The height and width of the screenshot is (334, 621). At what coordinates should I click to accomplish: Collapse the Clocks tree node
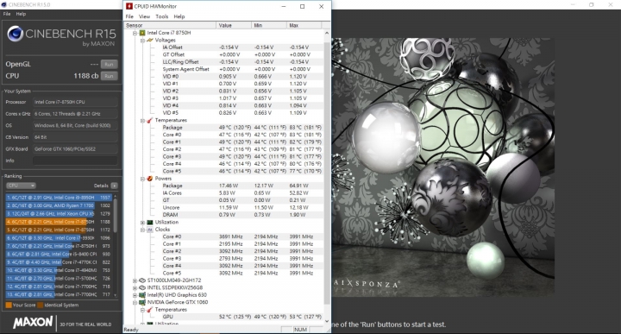(x=142, y=230)
